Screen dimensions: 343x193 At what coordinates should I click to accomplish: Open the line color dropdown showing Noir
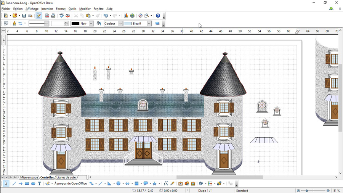pos(91,24)
